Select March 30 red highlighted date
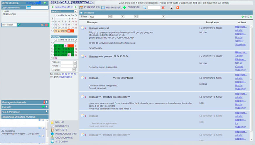Screen dimensions: 255x145 click(69, 31)
